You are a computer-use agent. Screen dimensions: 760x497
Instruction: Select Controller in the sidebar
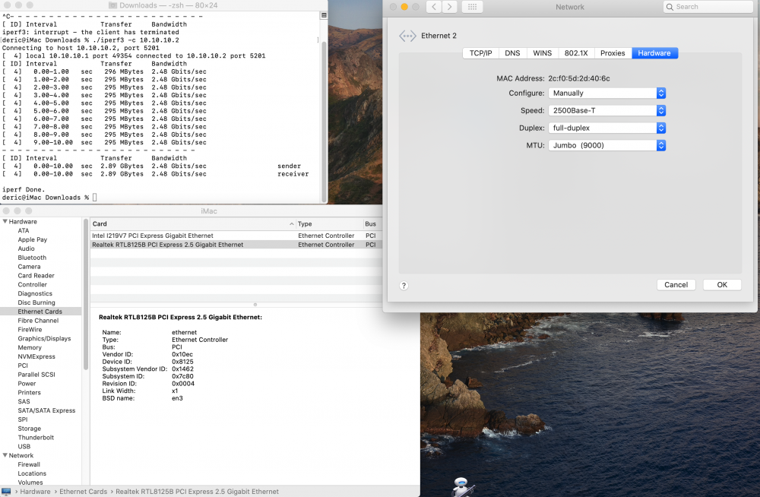coord(33,285)
